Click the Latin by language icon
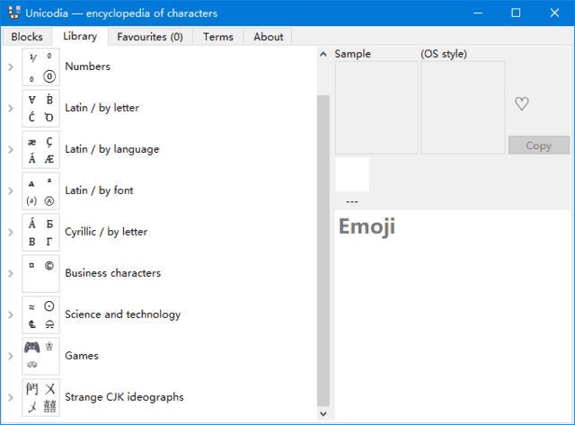Screen dimensions: 575x425 point(41,150)
